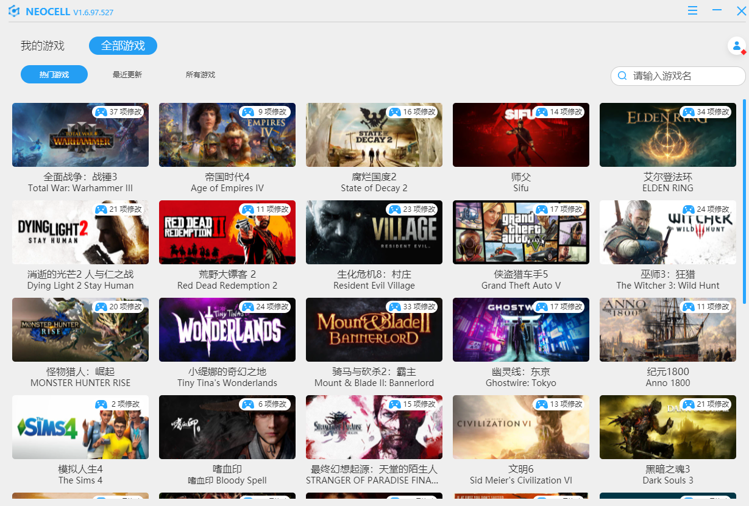Open the Civilization VI cover image

pyautogui.click(x=521, y=427)
